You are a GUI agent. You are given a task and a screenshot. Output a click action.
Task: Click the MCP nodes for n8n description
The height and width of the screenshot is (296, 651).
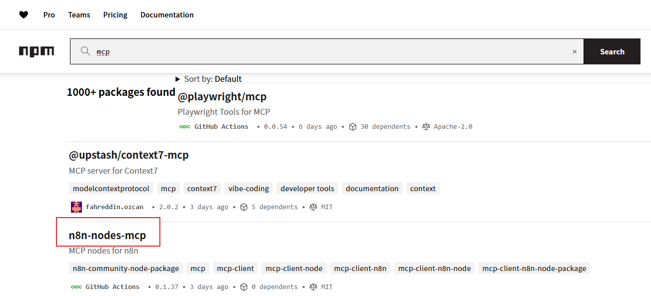(x=103, y=251)
